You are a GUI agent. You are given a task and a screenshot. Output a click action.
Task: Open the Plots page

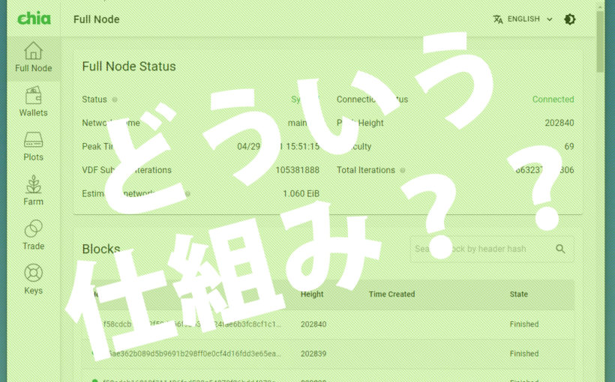click(x=33, y=147)
